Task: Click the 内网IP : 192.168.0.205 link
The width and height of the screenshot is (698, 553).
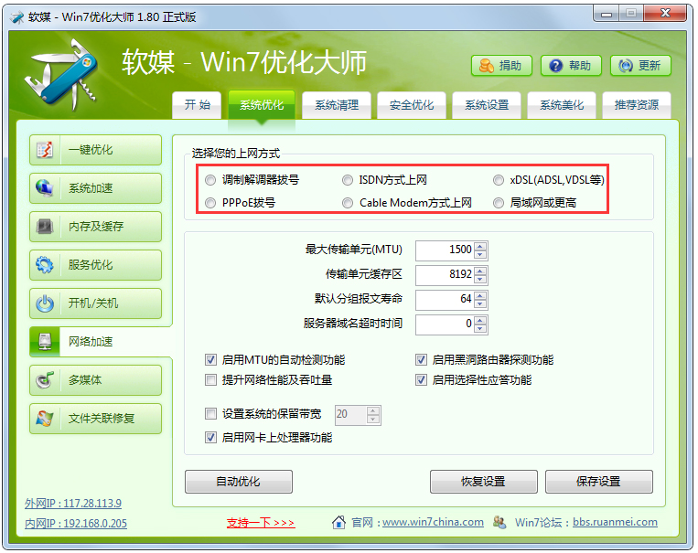Action: coord(76,523)
